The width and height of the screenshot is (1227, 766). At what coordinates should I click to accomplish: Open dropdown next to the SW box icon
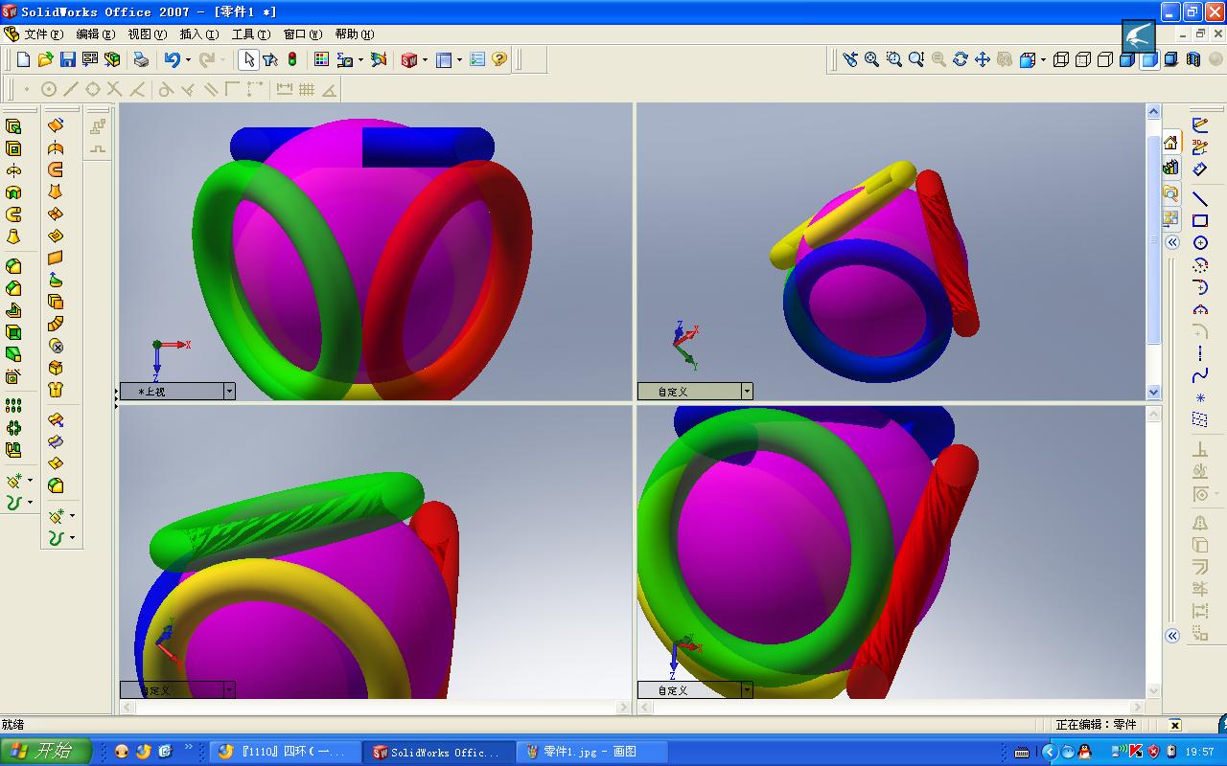click(x=426, y=59)
